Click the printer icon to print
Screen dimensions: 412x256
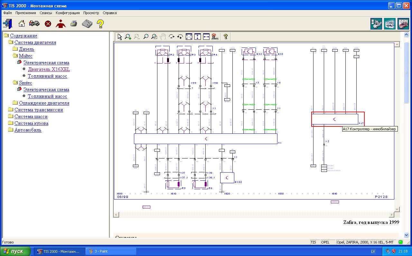(74, 23)
